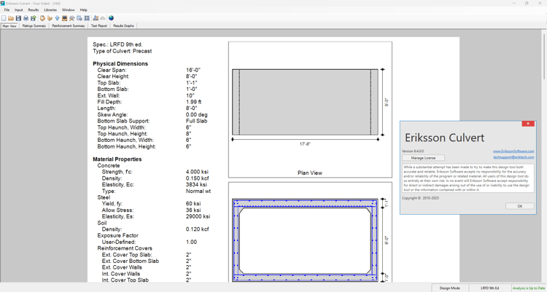Image resolution: width=547 pixels, height=292 pixels.
Task: Click the Manage License button
Action: (x=423, y=158)
